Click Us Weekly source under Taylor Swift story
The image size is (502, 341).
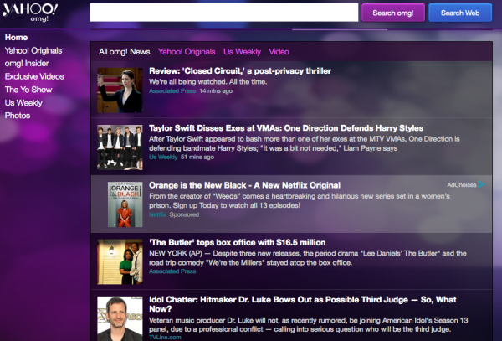[163, 157]
